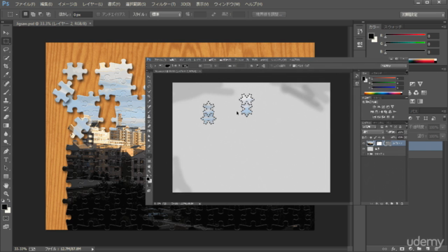This screenshot has height=252, width=448.
Task: Open the workspace switcher dropdown
Action: pos(422,15)
